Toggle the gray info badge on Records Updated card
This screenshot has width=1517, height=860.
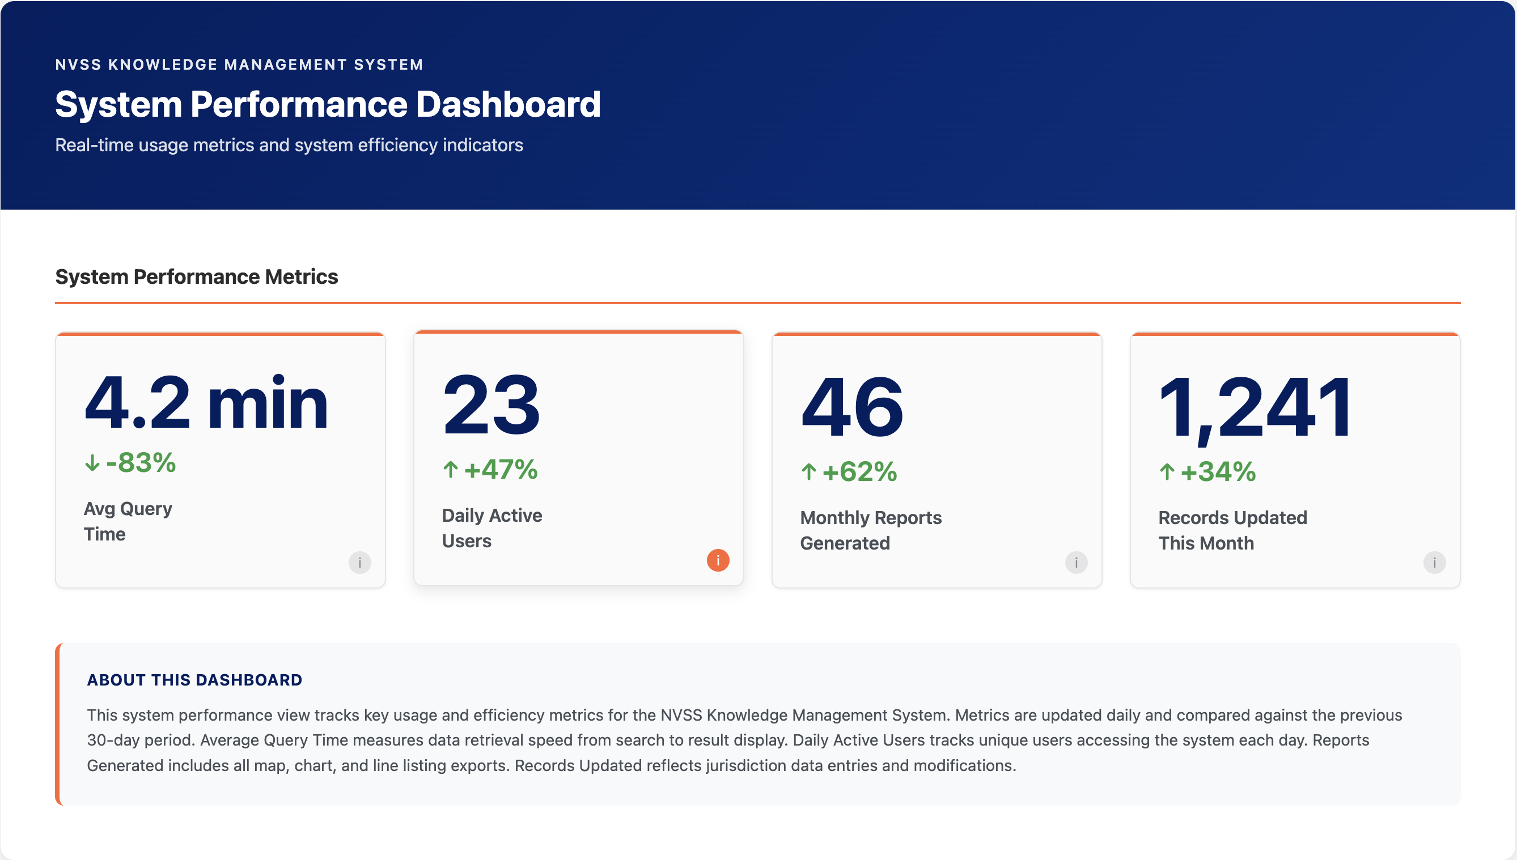(1434, 563)
